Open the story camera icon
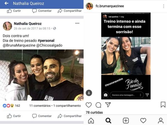Viewport: 167px width, 125px height. [105, 95]
